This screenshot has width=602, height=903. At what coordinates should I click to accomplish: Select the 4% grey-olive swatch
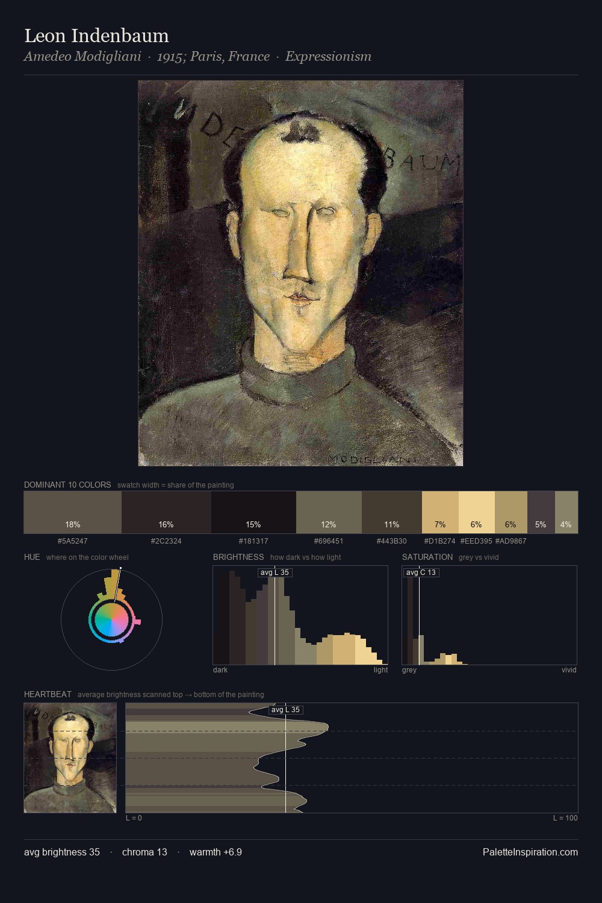[x=566, y=512]
